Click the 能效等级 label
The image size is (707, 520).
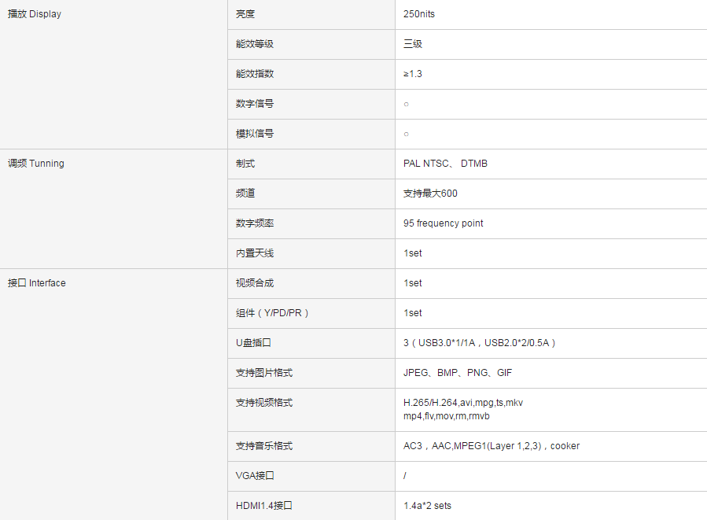pos(255,44)
